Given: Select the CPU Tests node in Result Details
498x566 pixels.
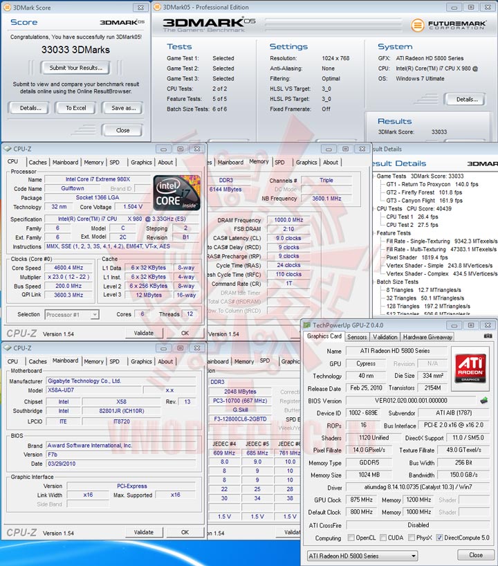Looking at the screenshot, I should (389, 209).
